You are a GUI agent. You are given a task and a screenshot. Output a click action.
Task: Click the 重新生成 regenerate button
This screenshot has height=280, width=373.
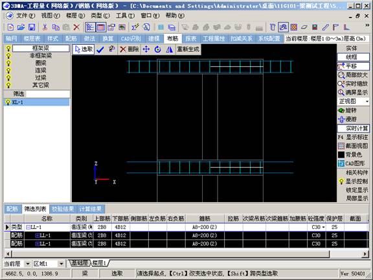pyautogui.click(x=188, y=49)
